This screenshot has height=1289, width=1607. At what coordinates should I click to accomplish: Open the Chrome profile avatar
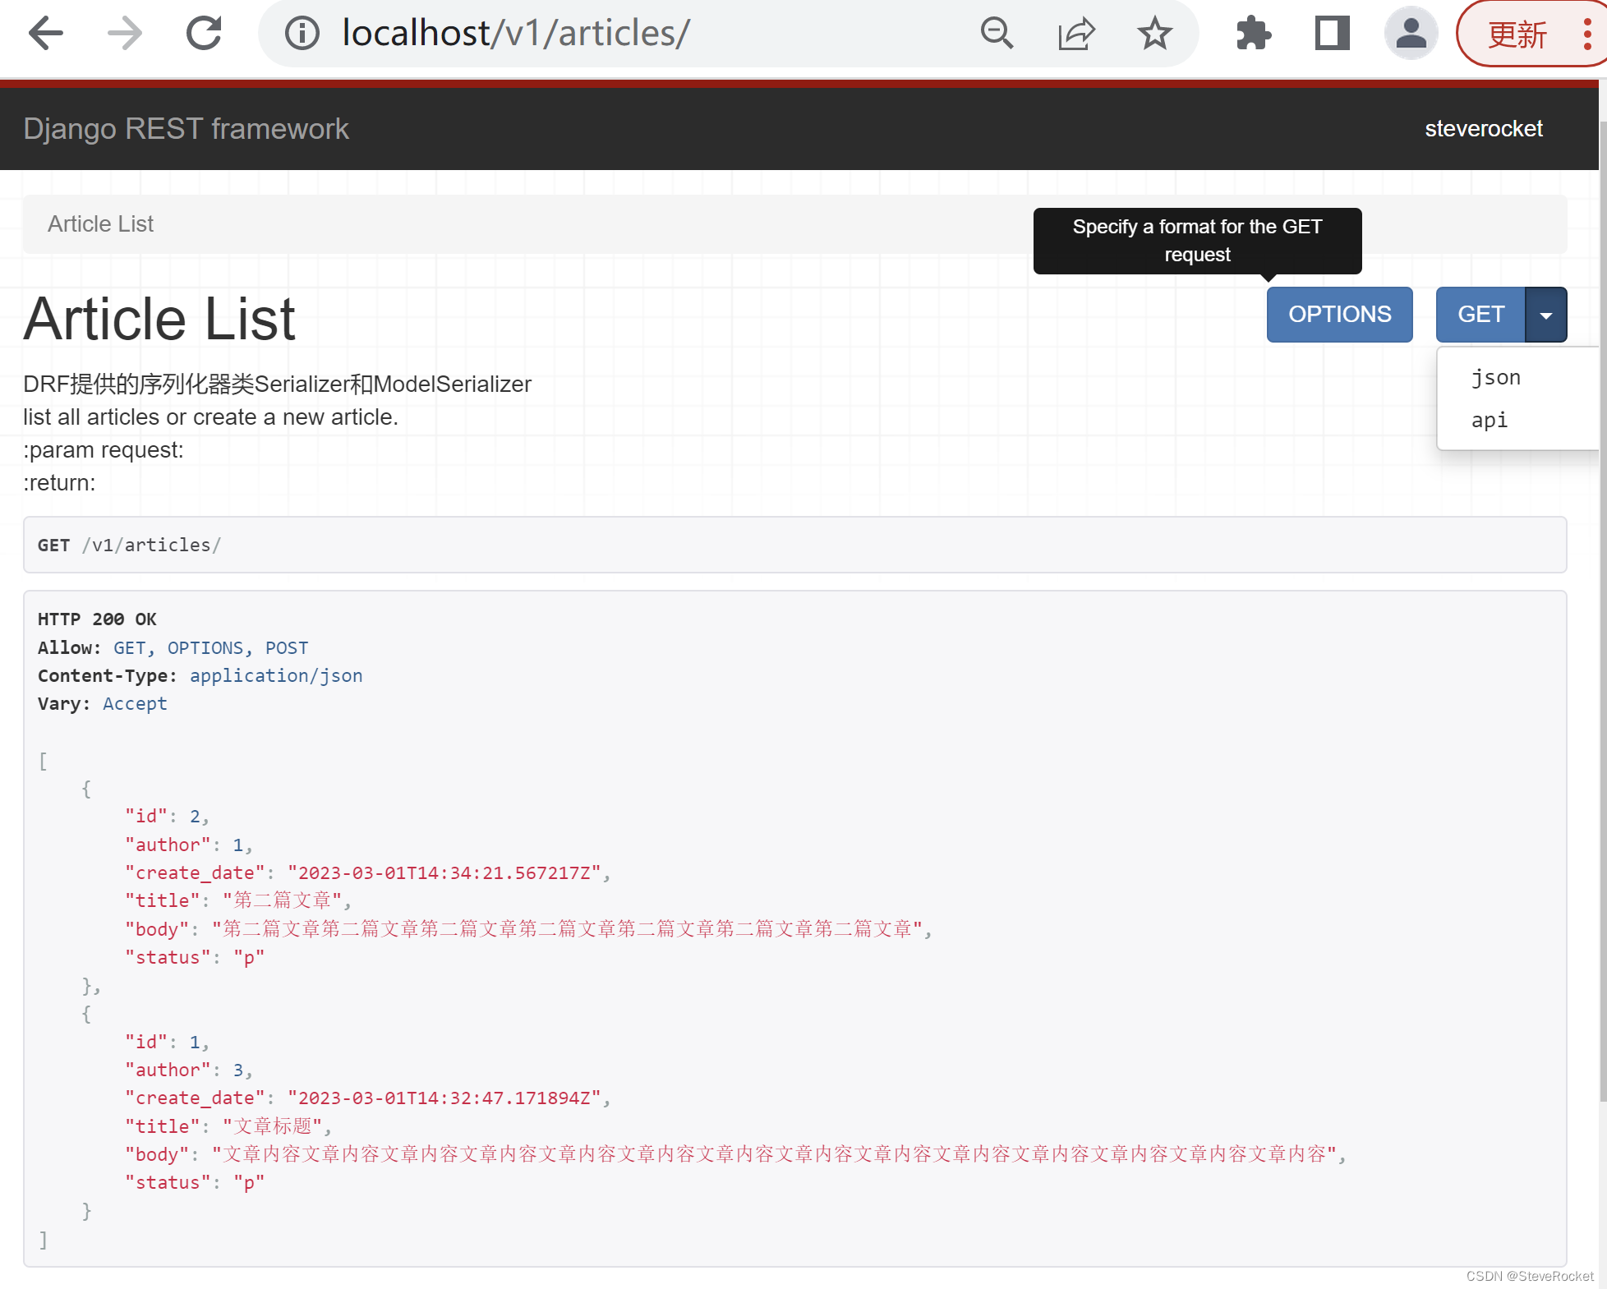[x=1411, y=34]
